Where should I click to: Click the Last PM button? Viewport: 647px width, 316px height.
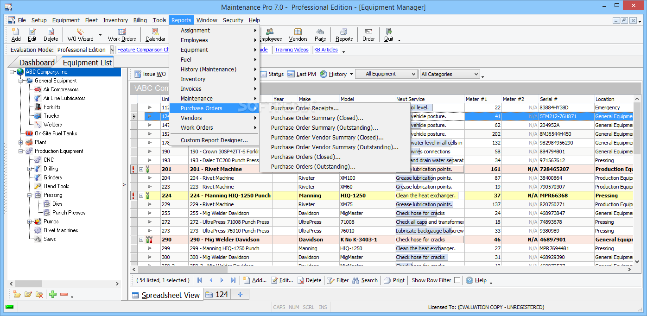pos(302,74)
